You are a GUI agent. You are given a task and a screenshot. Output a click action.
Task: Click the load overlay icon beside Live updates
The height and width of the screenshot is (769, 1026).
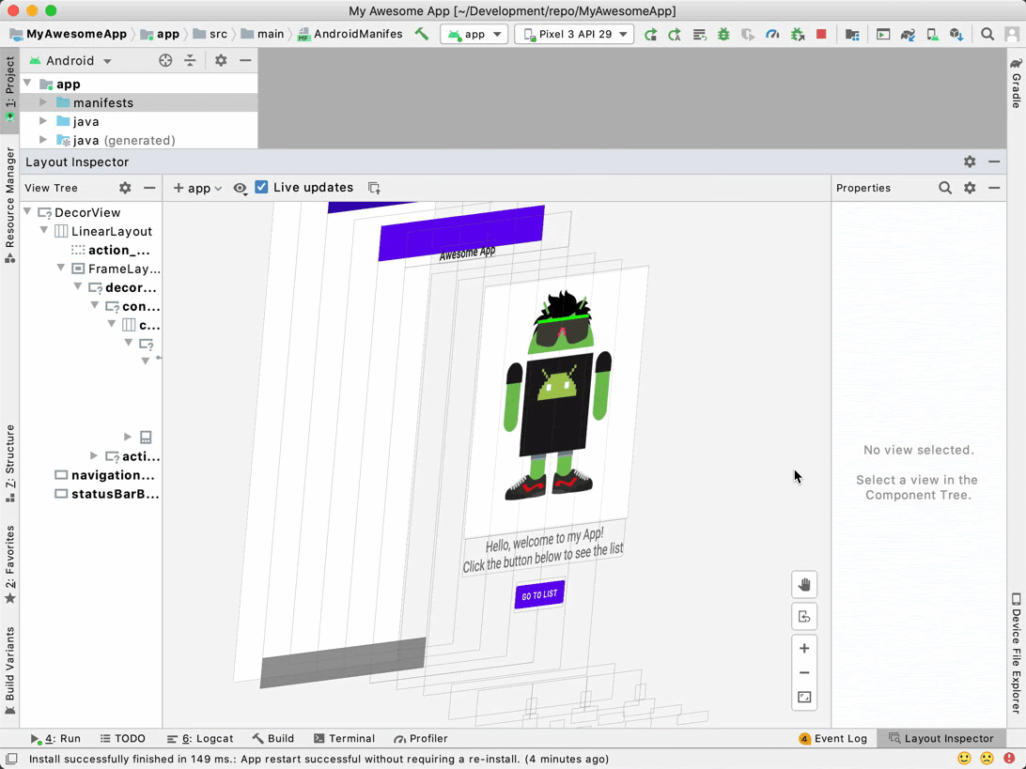point(374,188)
